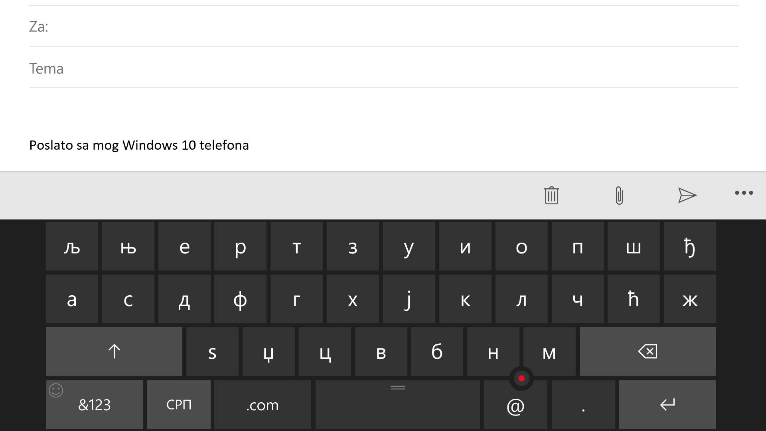The image size is (766, 431).
Task: Attach a file using the paperclip icon
Action: [619, 196]
